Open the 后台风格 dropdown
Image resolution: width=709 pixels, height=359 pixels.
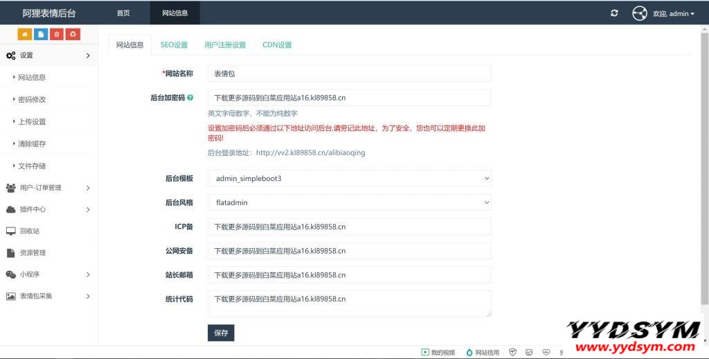tap(350, 202)
